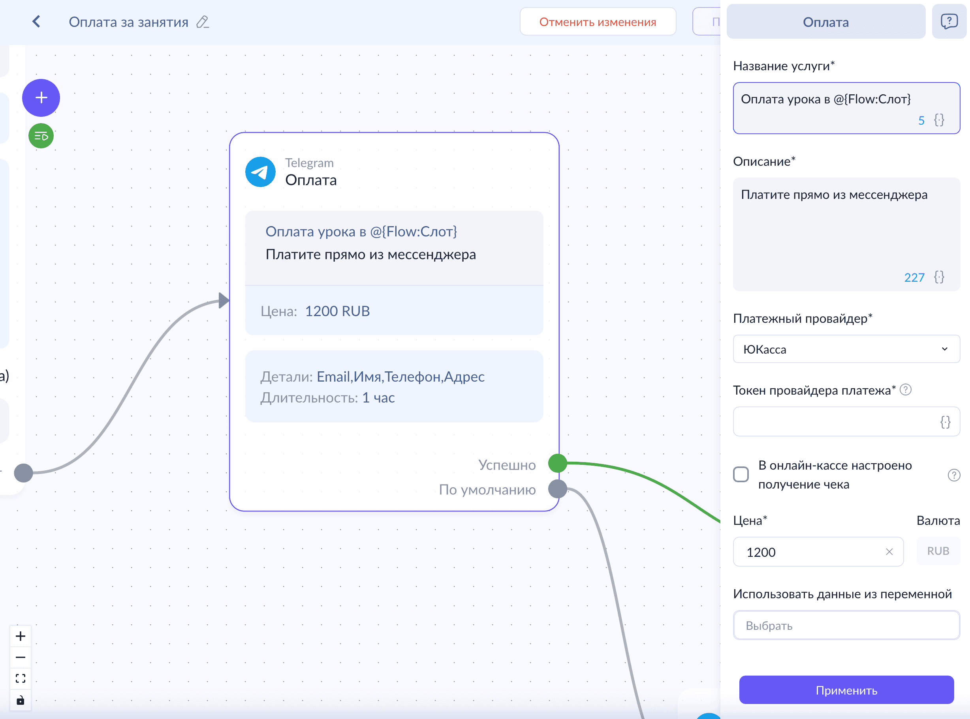Click По умолчанию output label
Screen dimensions: 970x719
click(487, 490)
